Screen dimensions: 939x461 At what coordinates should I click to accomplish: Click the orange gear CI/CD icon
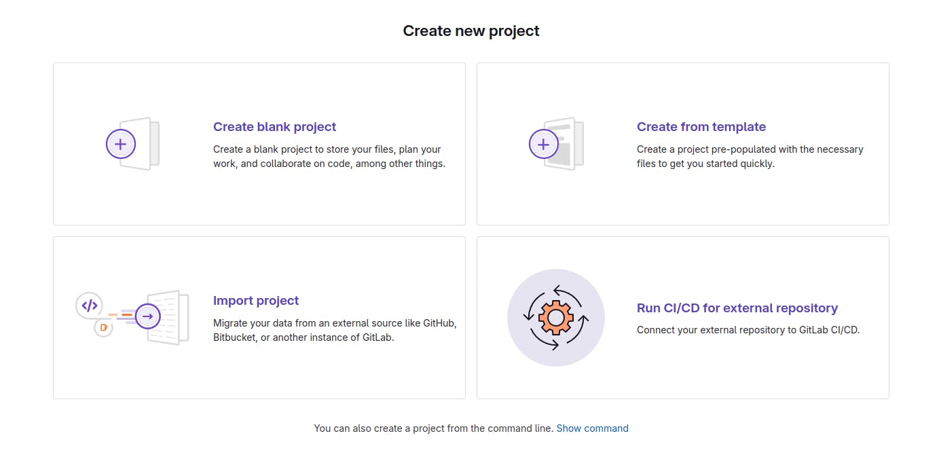tap(555, 317)
